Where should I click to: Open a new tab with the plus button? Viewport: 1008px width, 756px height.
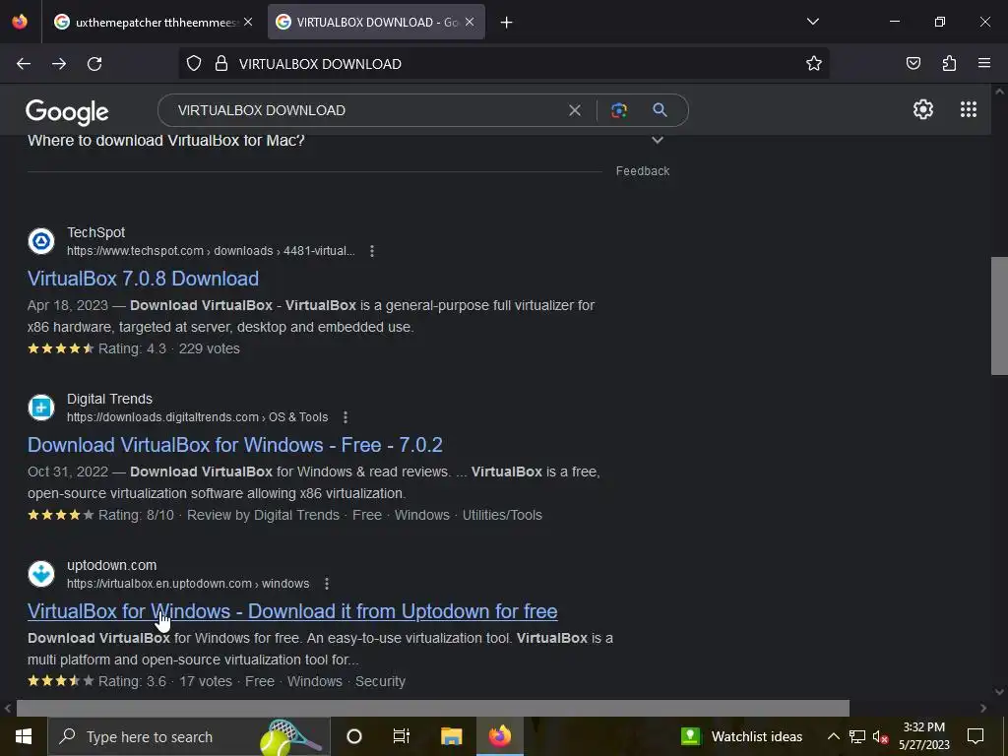507,23
